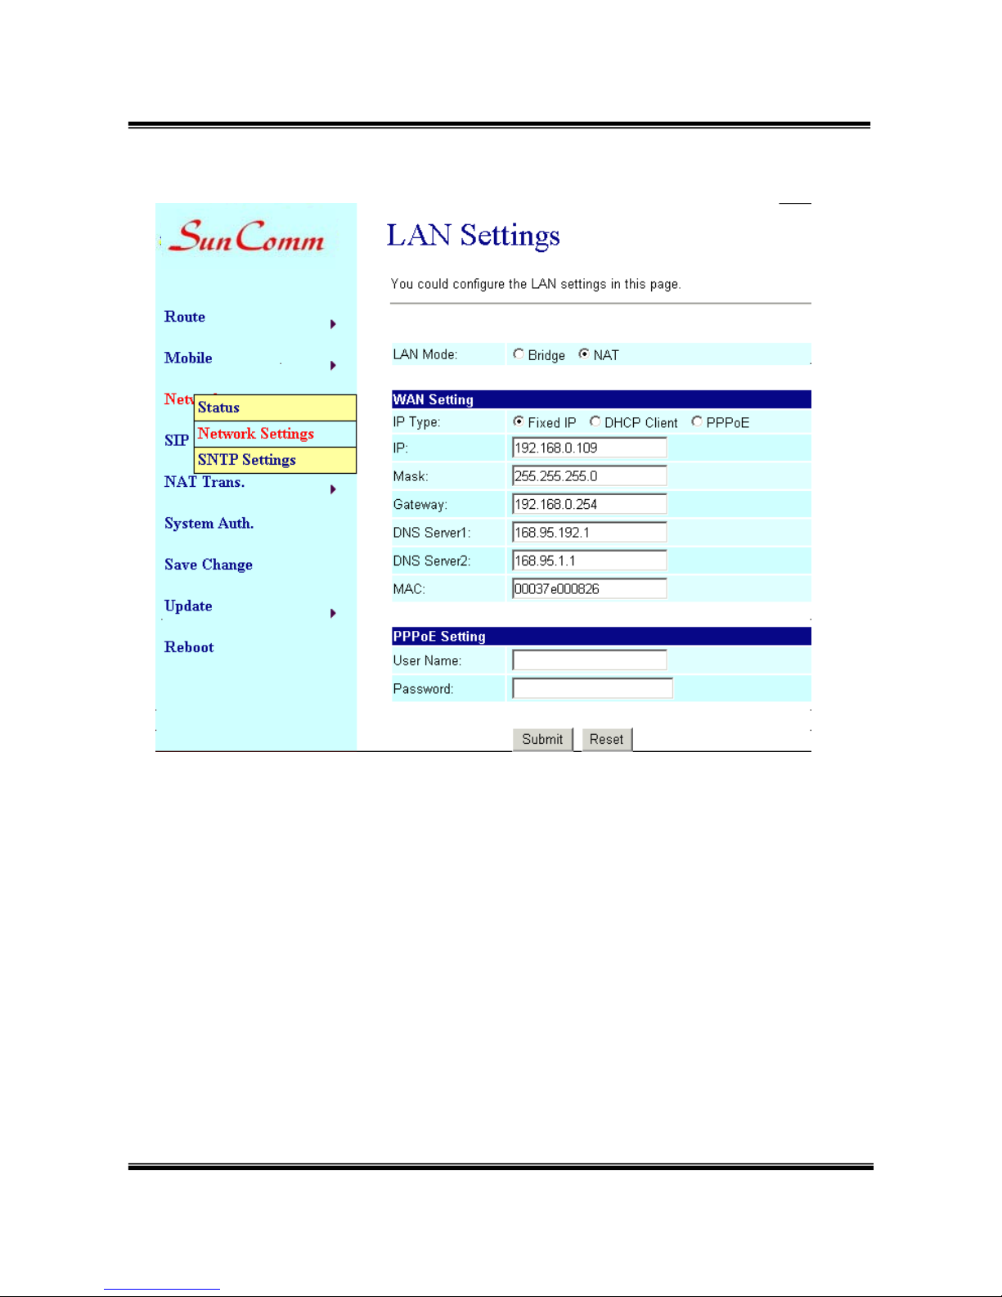Click the LAN Settings title
Viewport: 1002px width, 1297px height.
[474, 235]
